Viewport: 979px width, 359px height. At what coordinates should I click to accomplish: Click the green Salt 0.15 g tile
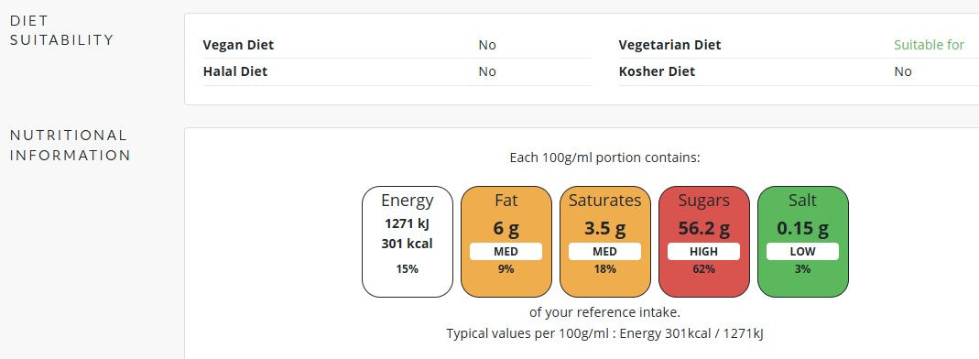point(803,242)
